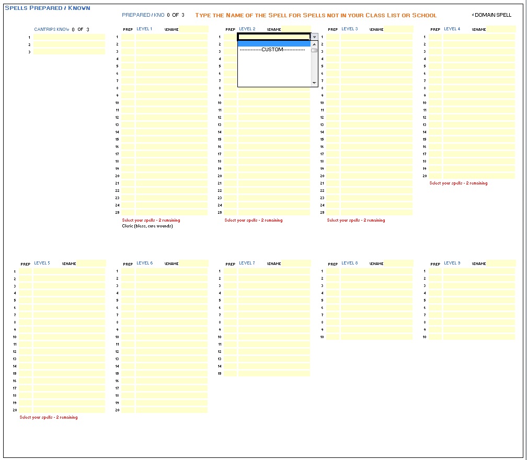Click the Level 4 Rename input field
527x460 pixels.
(501, 29)
